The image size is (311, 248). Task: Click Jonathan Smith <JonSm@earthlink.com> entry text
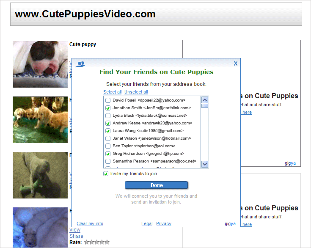point(152,108)
